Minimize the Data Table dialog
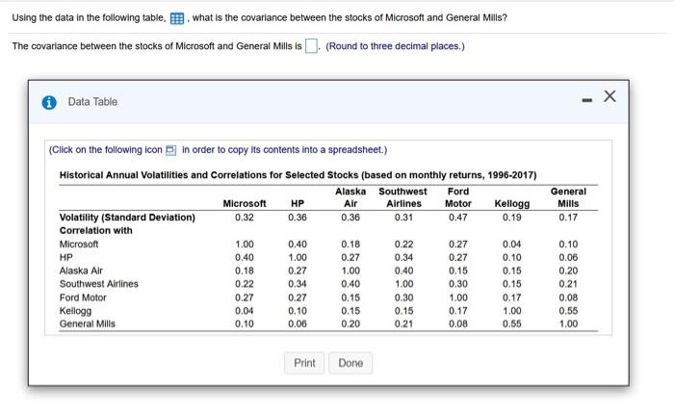 [586, 100]
